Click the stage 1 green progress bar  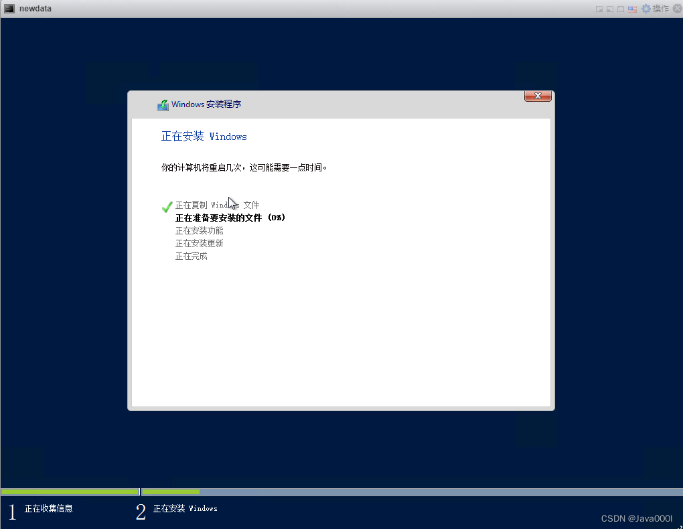coord(70,492)
